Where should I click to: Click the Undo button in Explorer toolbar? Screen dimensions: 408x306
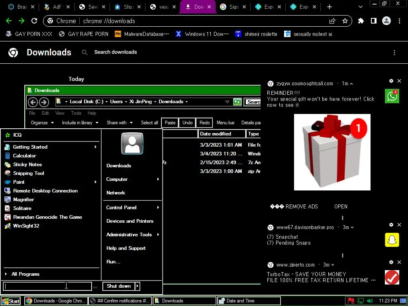[187, 123]
